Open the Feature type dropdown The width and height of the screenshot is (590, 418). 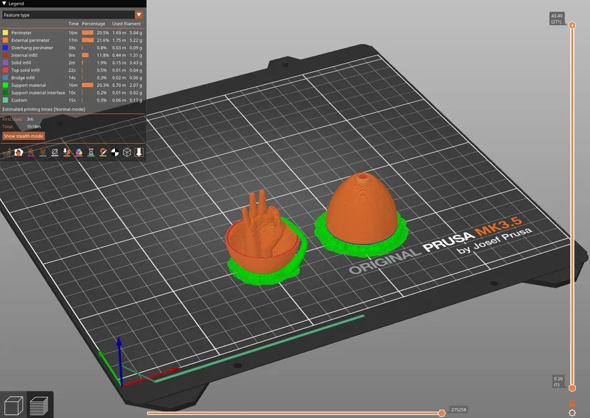click(x=73, y=15)
